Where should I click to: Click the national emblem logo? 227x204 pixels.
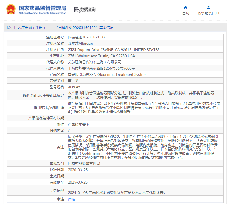point(11,9)
